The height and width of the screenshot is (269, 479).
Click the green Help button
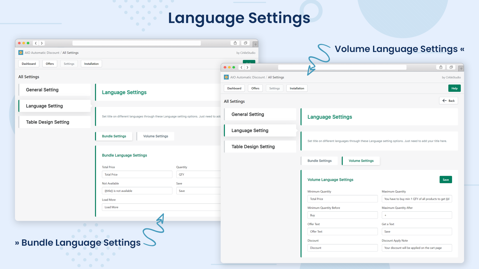point(454,88)
